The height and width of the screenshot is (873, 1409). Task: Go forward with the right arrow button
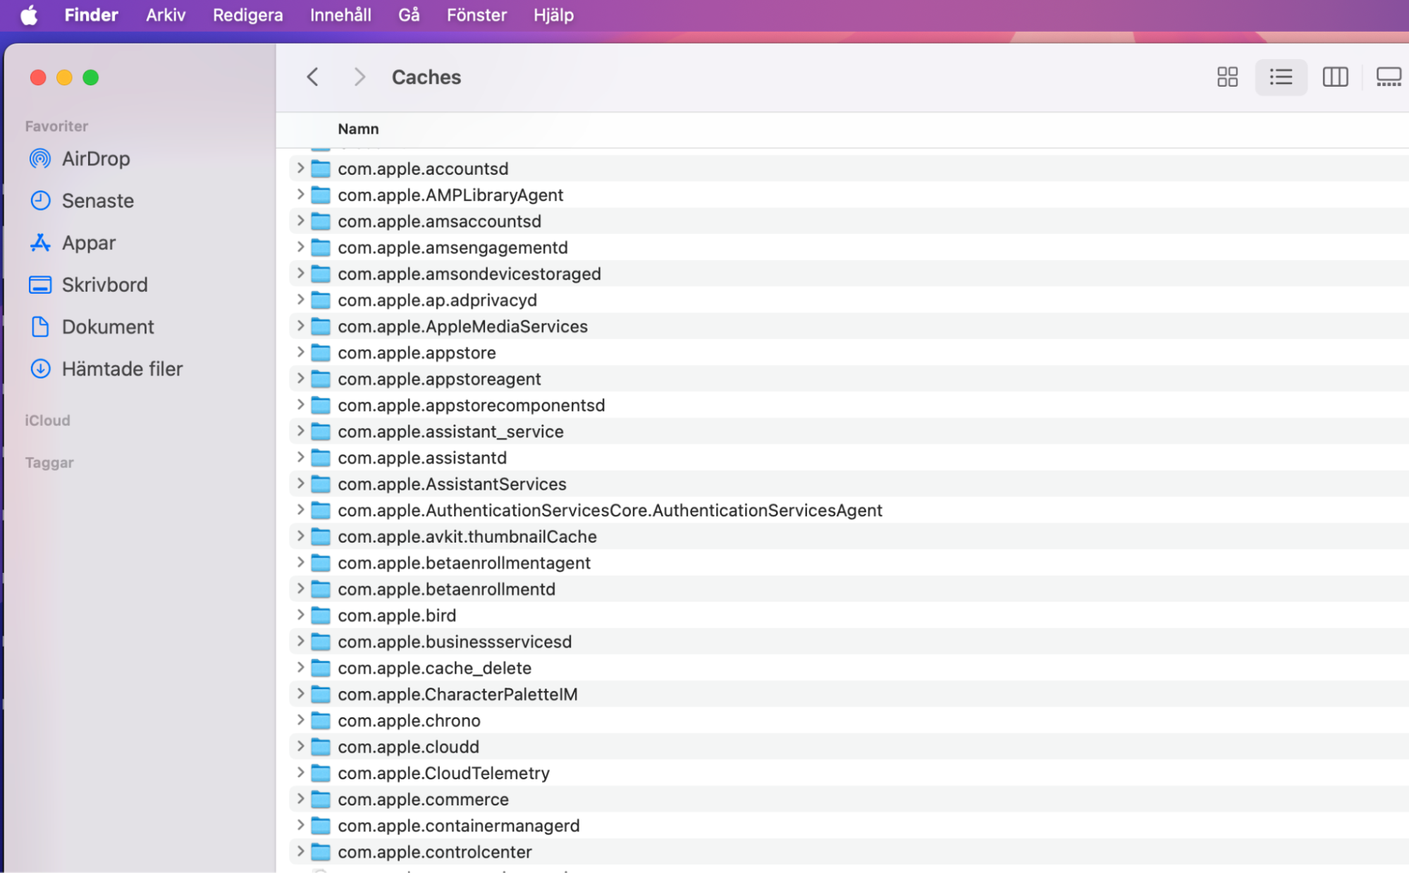[x=359, y=77]
